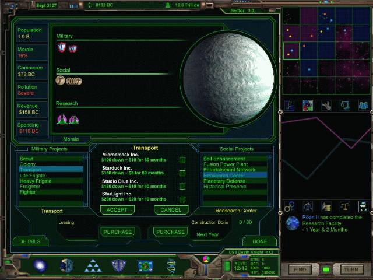
Task: Open the galaxy view swirl icon
Action: [x=40, y=265]
